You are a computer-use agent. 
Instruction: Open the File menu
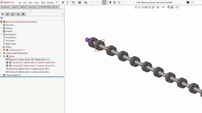(20, 3)
